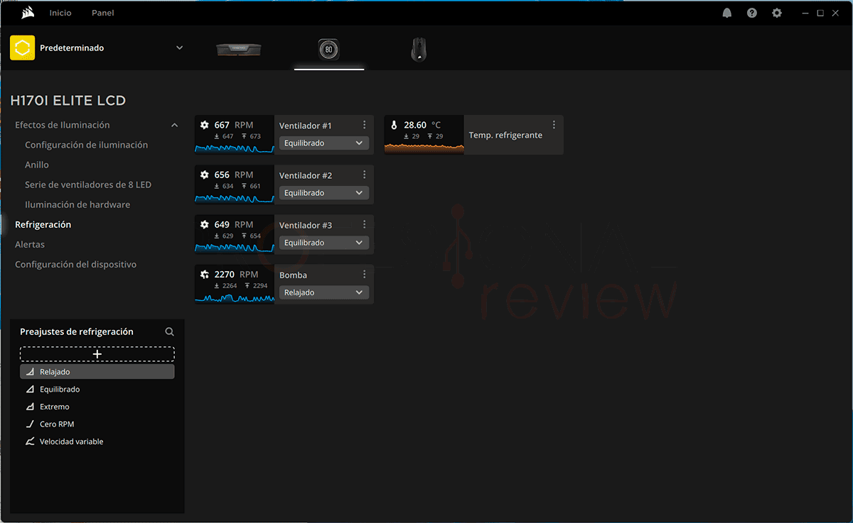Open the Ventilador #3 three-dot menu
The height and width of the screenshot is (523, 853).
click(x=365, y=224)
